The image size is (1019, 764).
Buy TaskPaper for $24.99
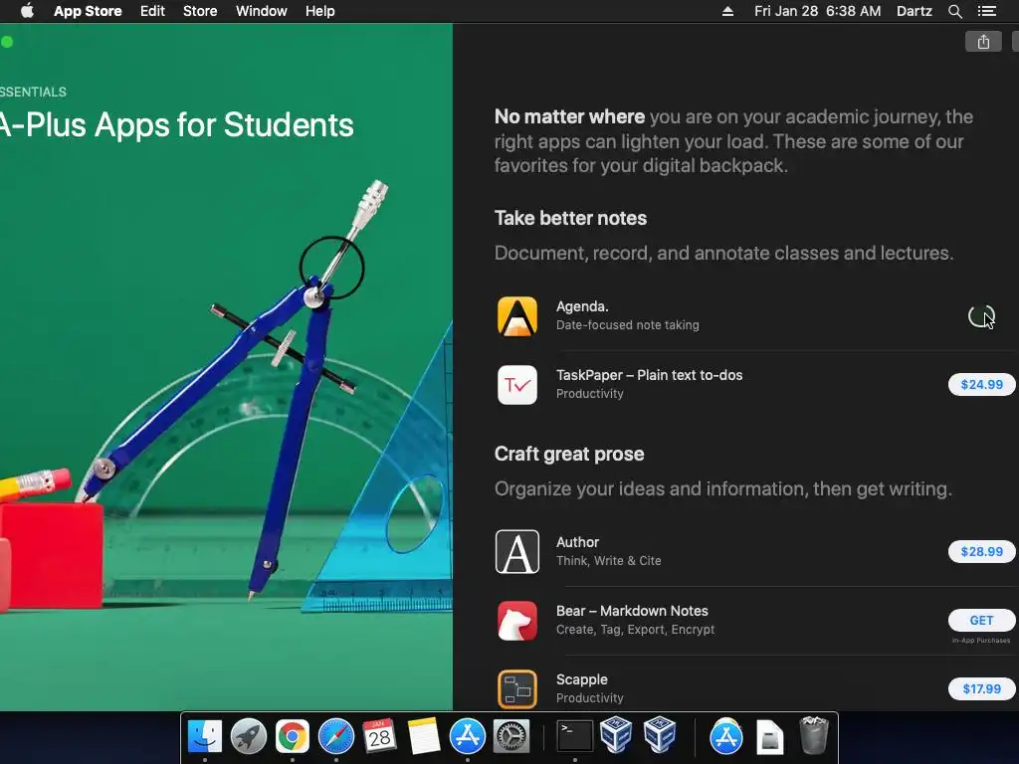(981, 385)
